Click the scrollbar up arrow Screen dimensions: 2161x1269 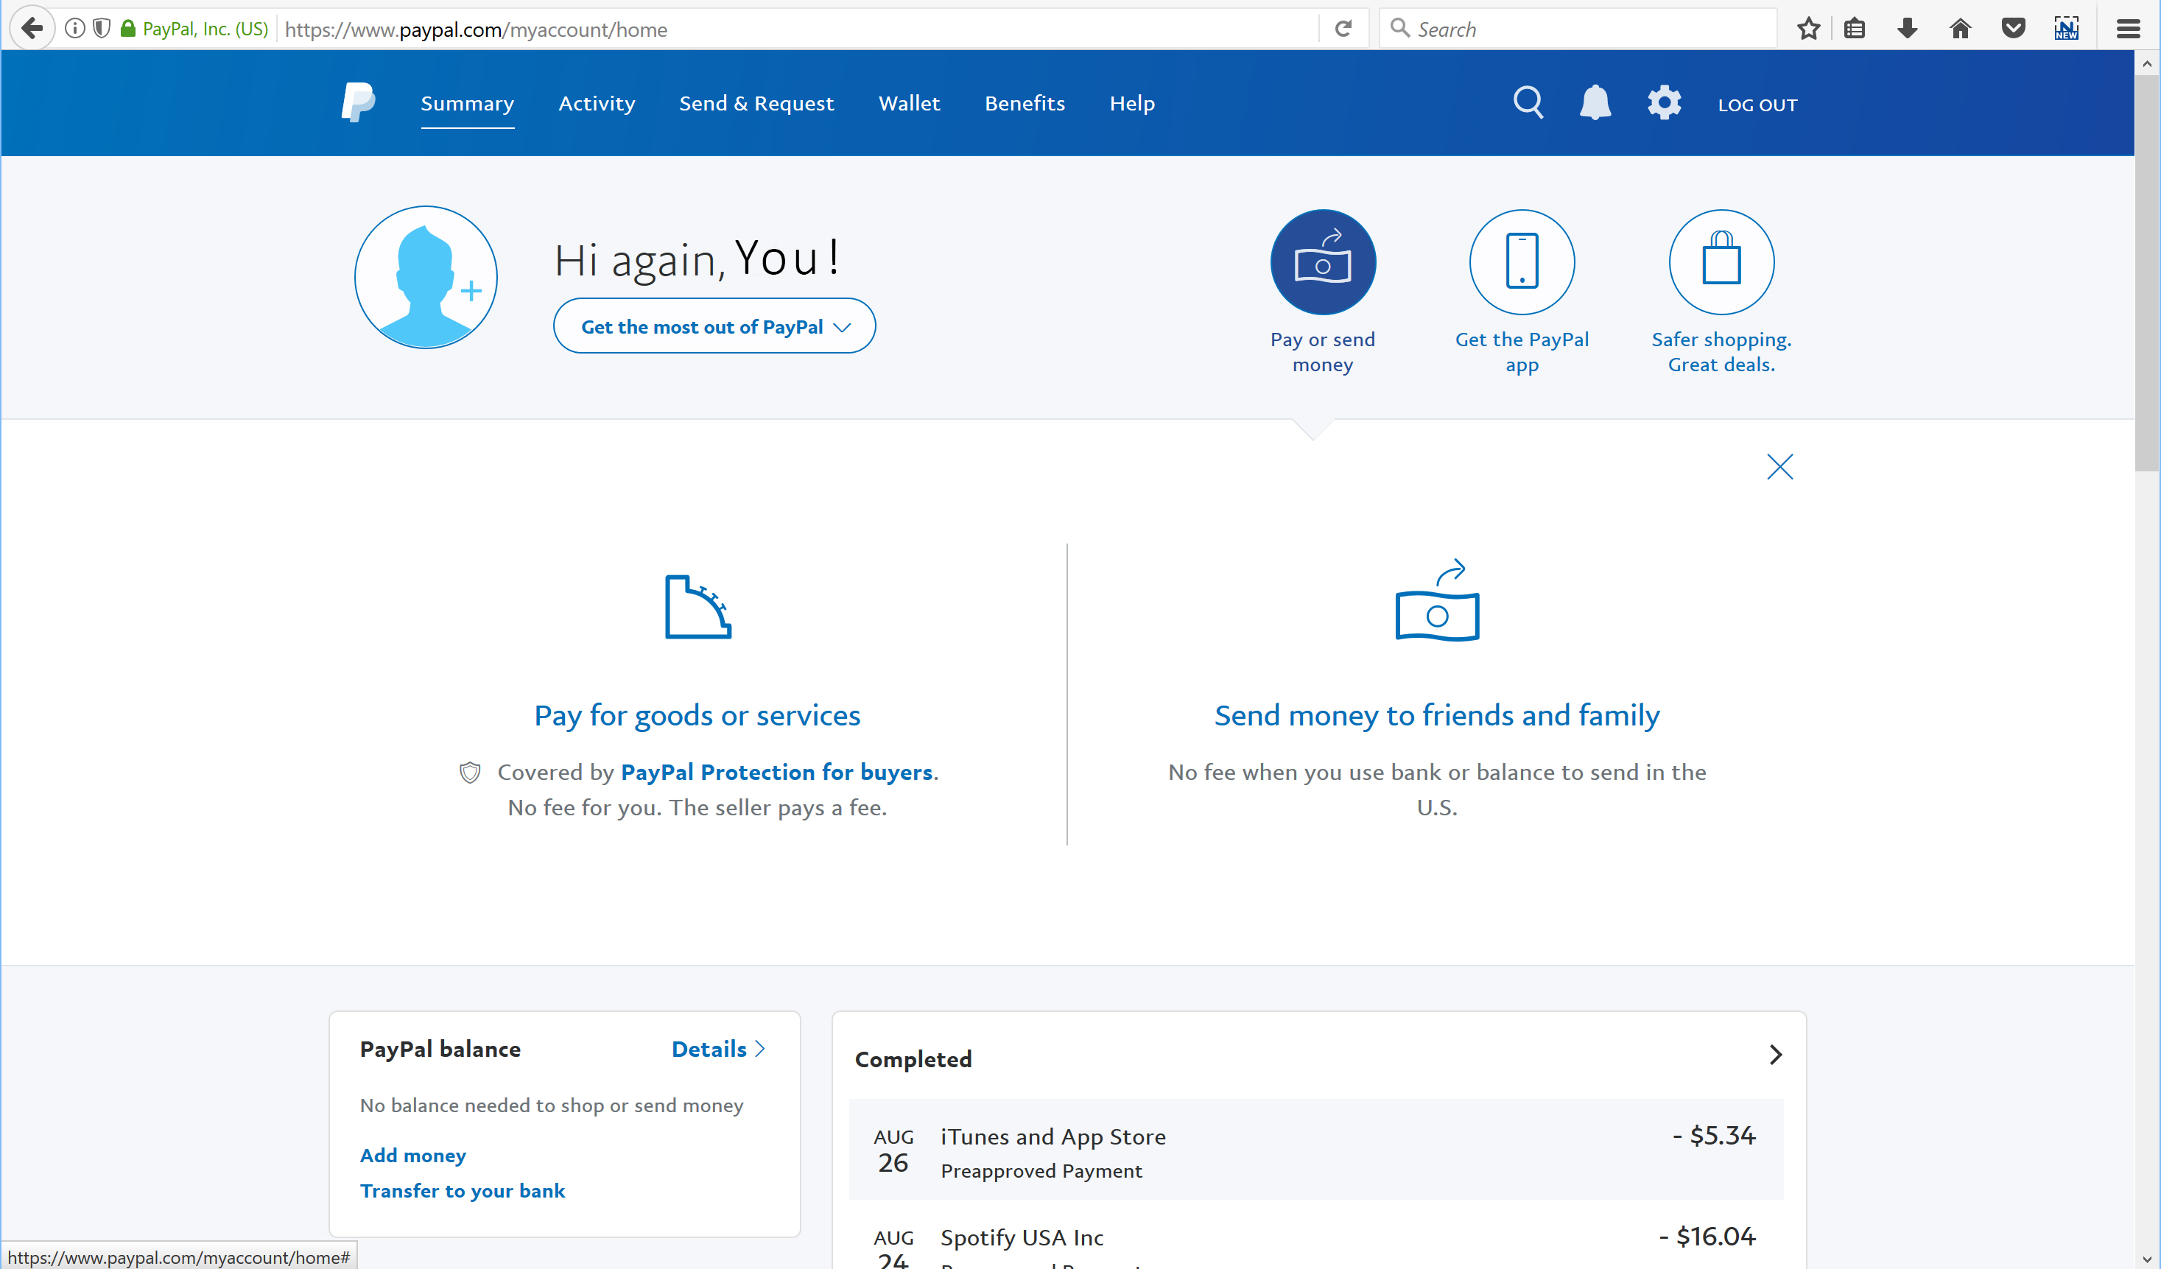tap(2147, 63)
